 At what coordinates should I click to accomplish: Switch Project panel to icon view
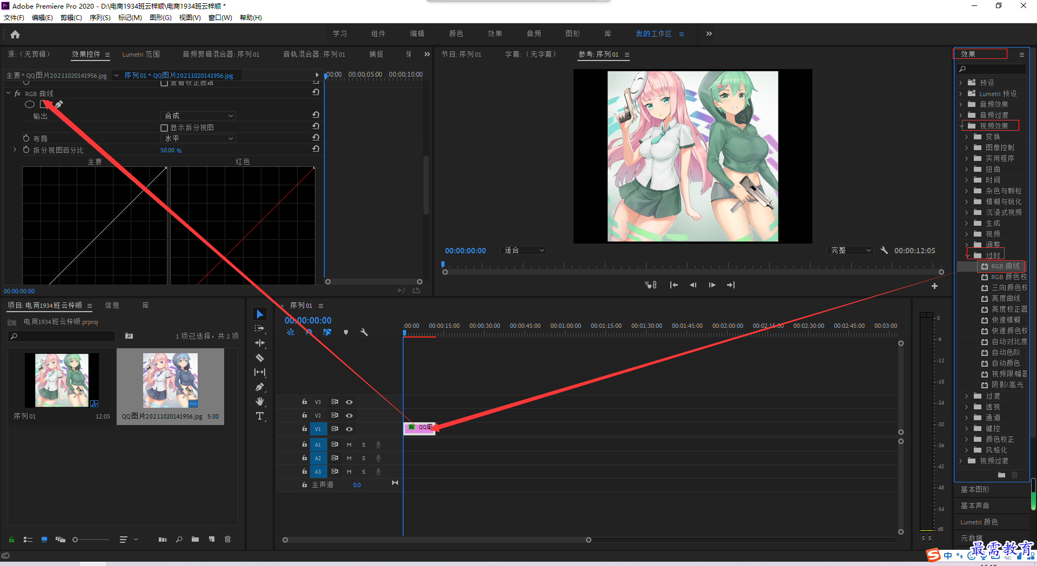pyautogui.click(x=44, y=539)
